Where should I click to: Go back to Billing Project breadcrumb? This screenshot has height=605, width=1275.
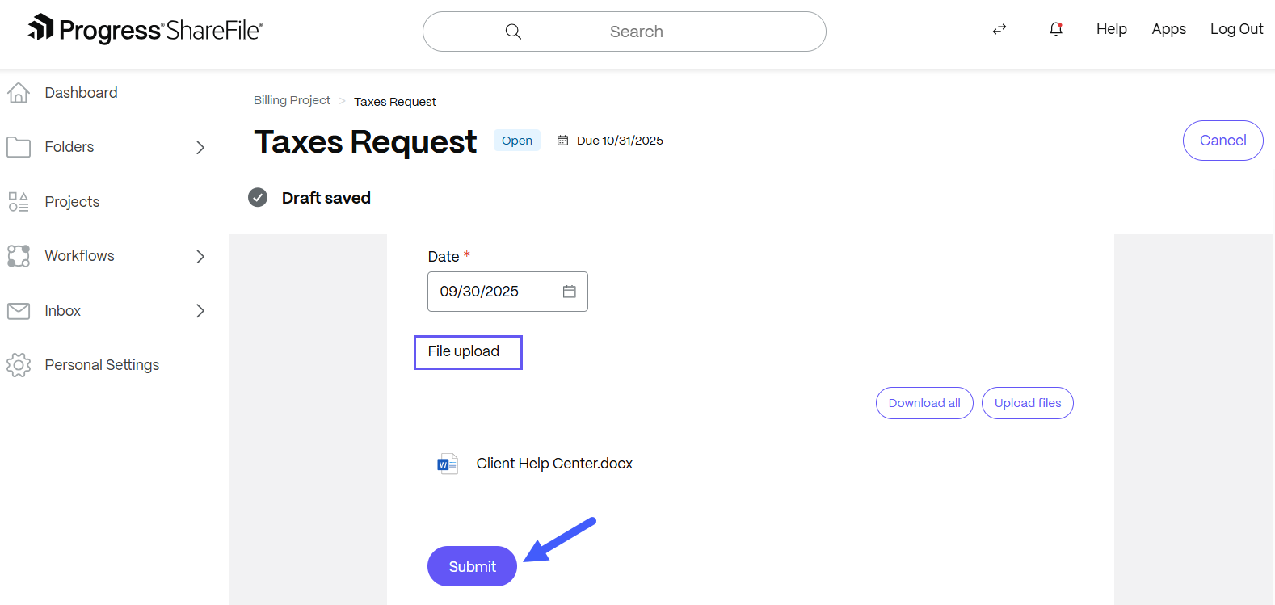pos(292,100)
